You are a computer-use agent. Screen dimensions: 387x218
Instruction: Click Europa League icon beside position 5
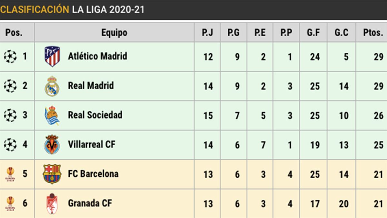(10, 174)
